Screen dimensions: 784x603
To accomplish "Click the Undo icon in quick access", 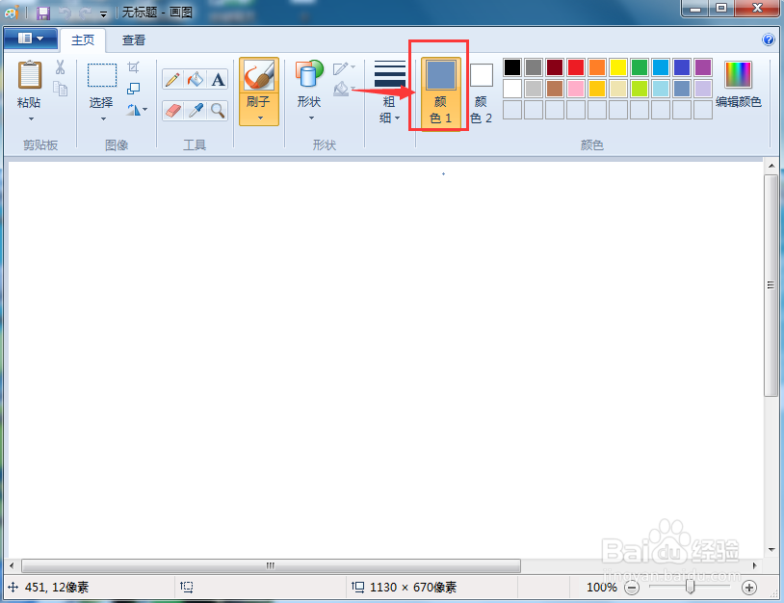I will coord(65,13).
